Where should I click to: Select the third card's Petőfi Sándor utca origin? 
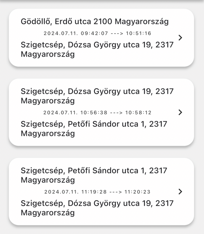tap(94, 175)
